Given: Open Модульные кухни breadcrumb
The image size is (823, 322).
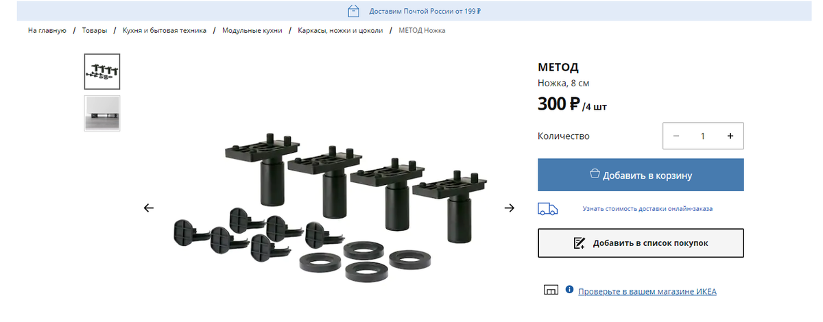Looking at the screenshot, I should click(252, 30).
